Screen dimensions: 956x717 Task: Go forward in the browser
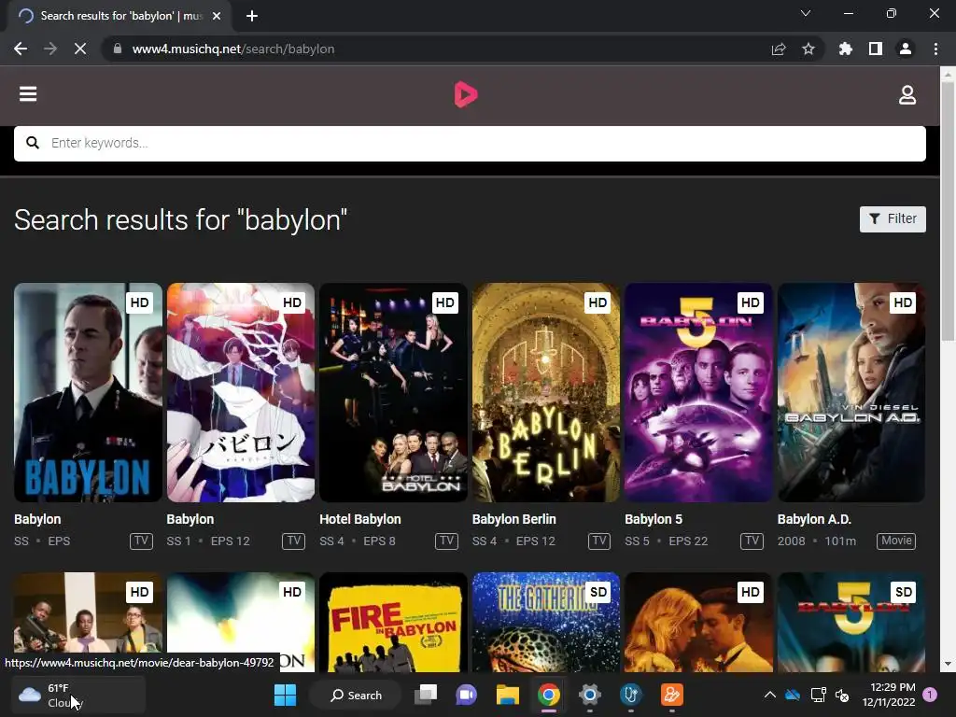point(50,49)
